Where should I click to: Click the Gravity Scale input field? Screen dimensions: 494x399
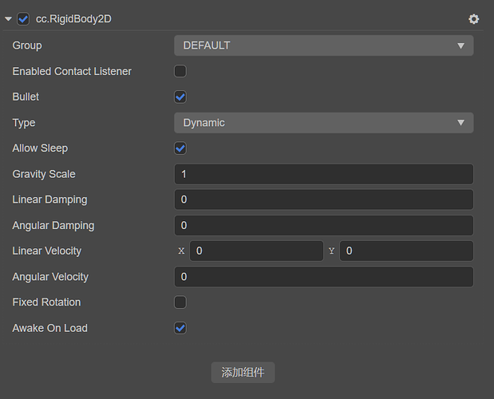point(323,174)
